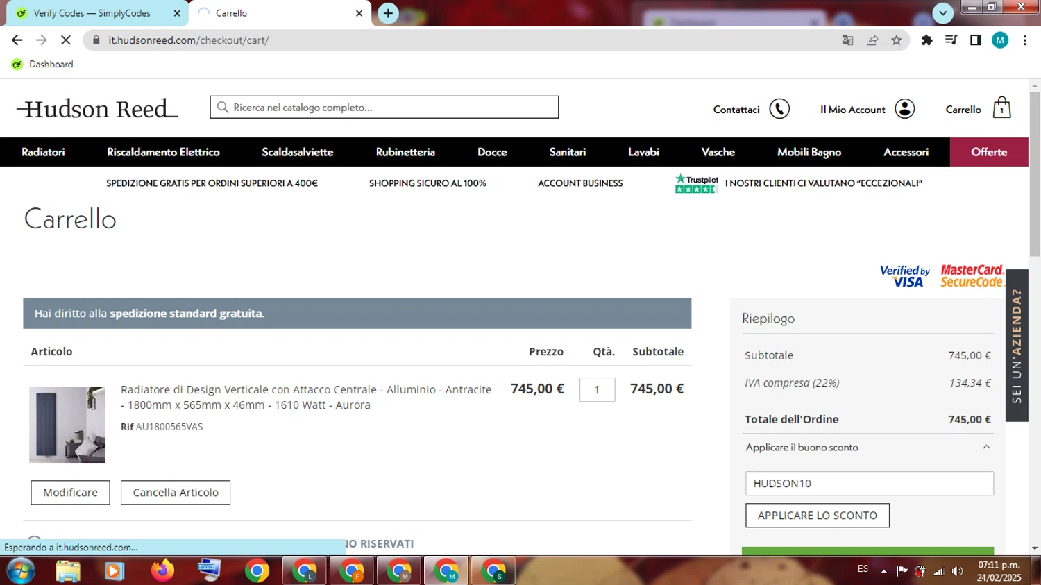Click the ACCOUNT BUSINESS link
The width and height of the screenshot is (1041, 585).
(x=580, y=183)
